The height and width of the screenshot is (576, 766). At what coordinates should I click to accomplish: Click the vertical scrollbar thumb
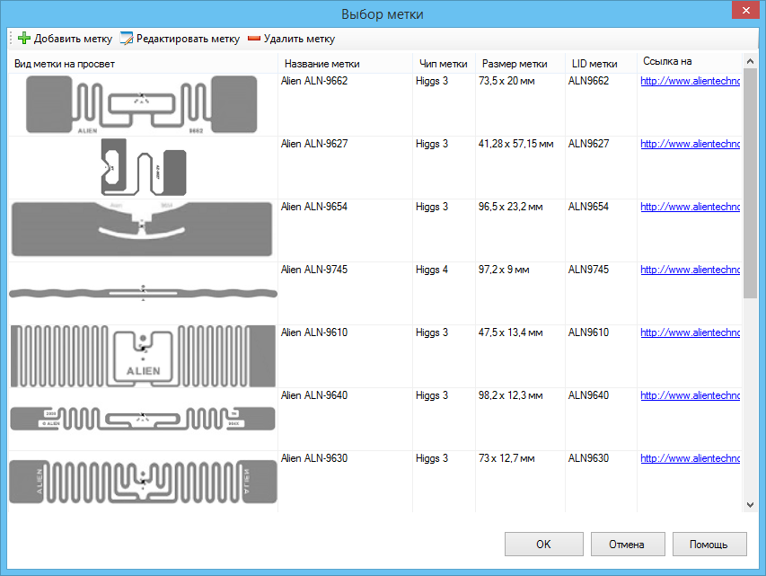click(x=751, y=183)
